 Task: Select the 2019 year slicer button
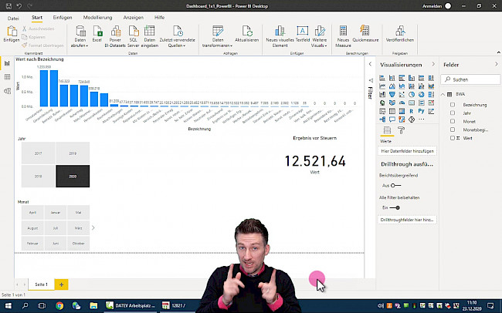73,153
